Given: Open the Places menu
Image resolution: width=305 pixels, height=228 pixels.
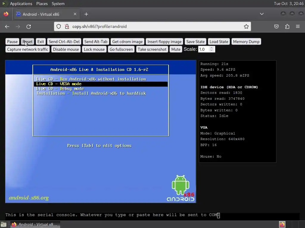Looking at the screenshot, I should pos(42,4).
